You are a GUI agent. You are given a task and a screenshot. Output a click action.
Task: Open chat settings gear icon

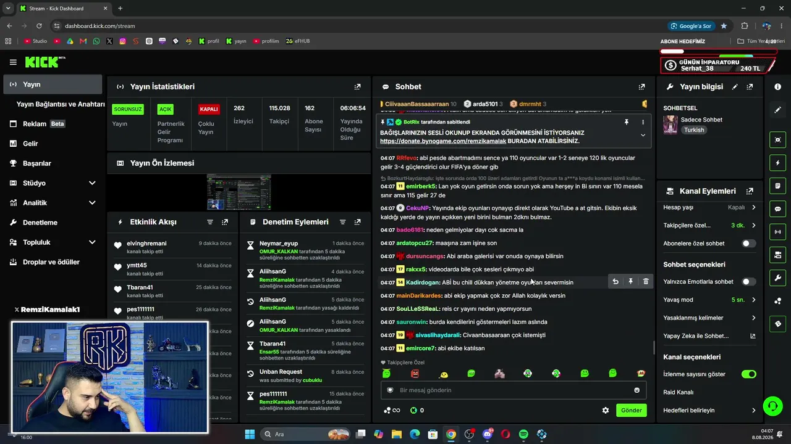pyautogui.click(x=606, y=410)
